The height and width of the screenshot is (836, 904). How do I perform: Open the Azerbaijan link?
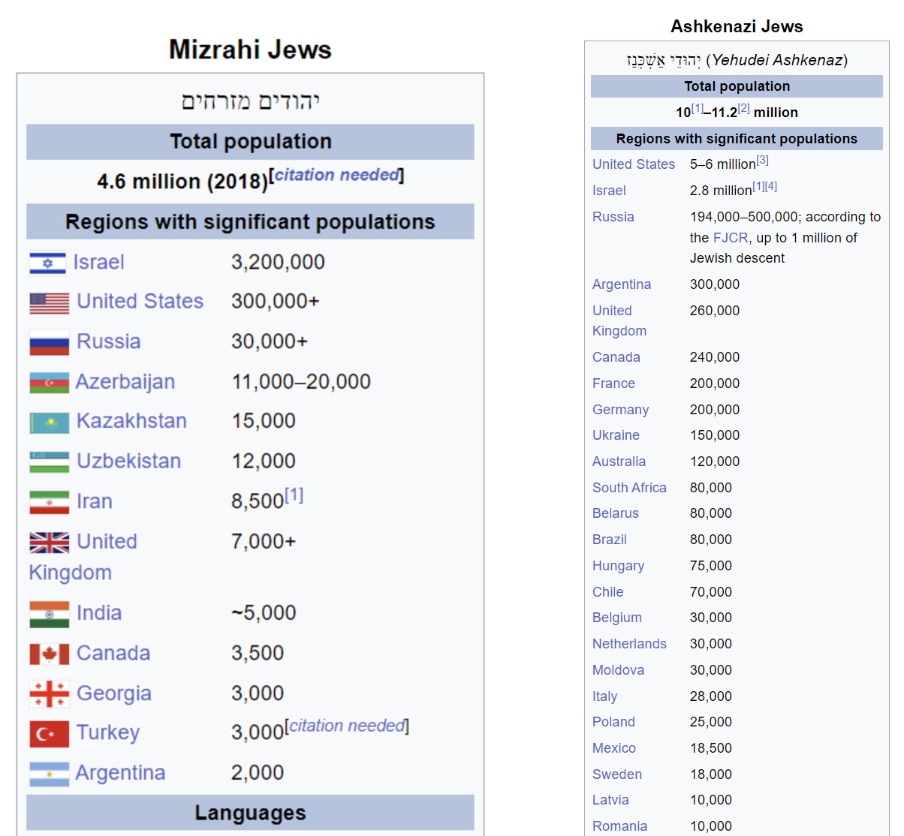tap(125, 382)
